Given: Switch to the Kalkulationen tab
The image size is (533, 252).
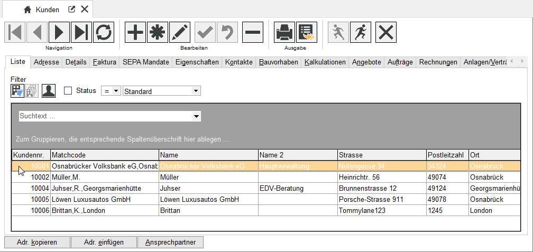Looking at the screenshot, I should [325, 62].
